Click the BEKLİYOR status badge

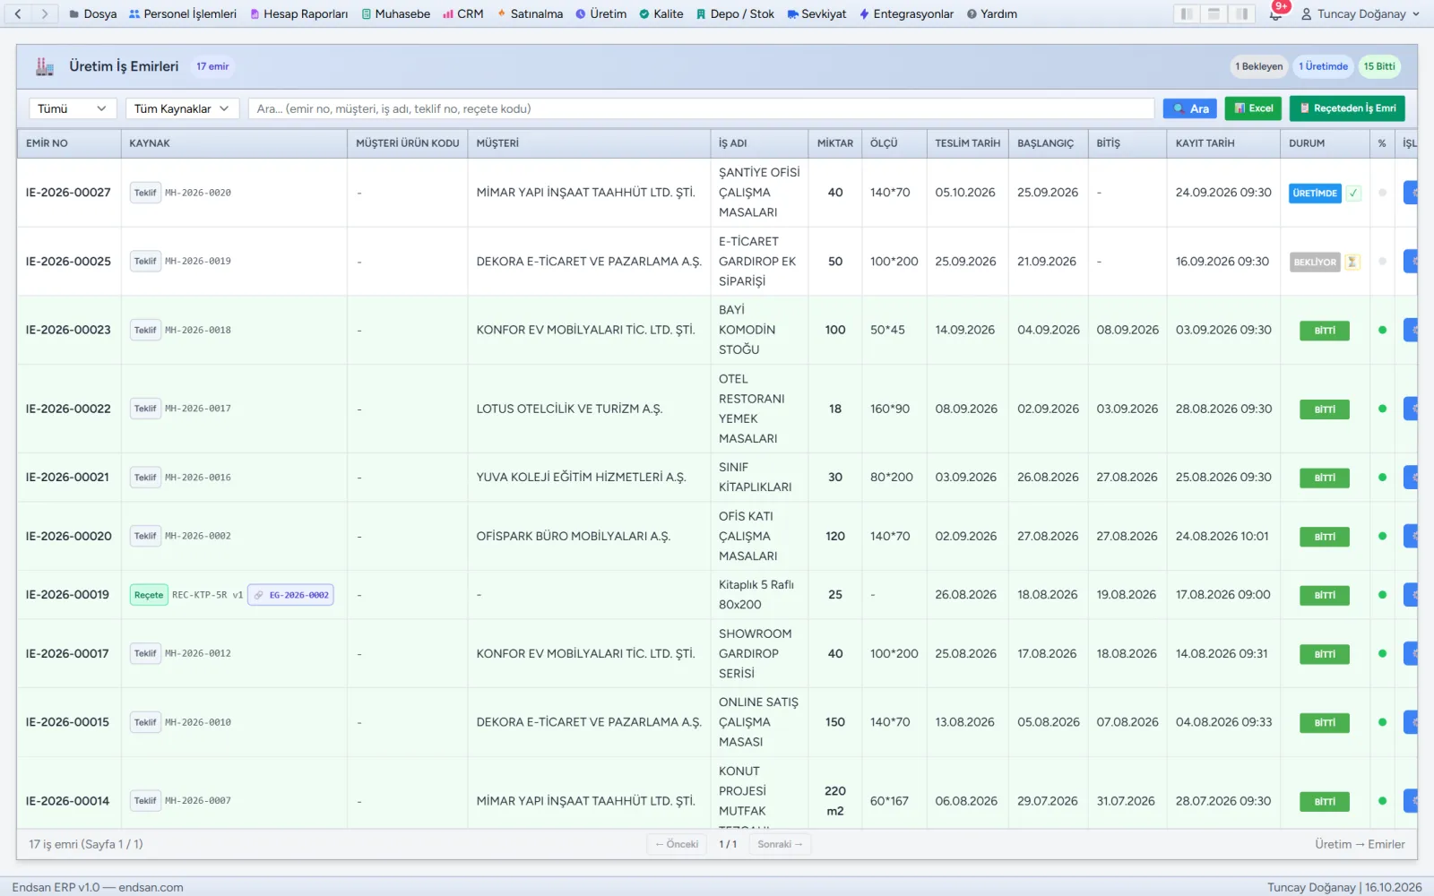(1315, 262)
